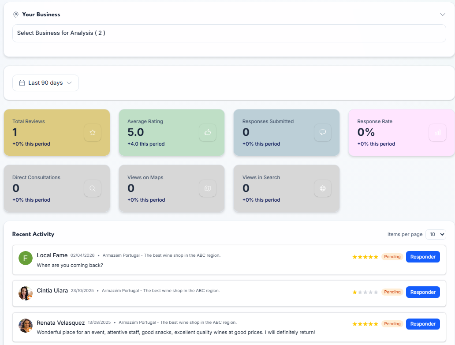Viewport: 455px width, 345px height.
Task: Click the Pending badge on Cintia Uiara's review
Action: pyautogui.click(x=392, y=292)
